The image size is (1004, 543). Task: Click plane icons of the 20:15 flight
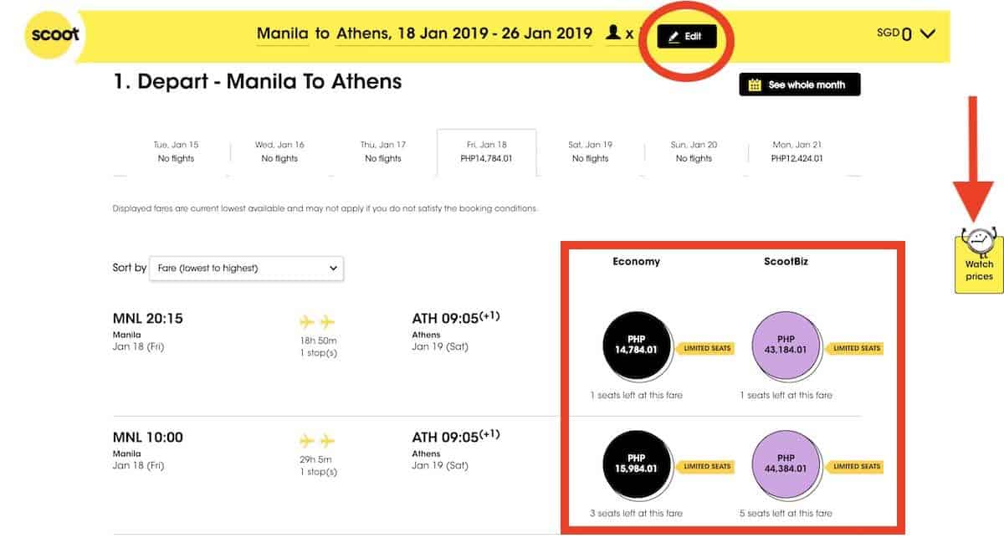coord(317,322)
